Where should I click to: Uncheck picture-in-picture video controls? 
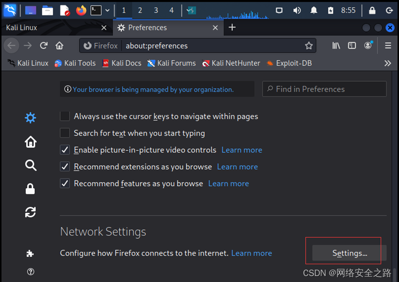[65, 150]
